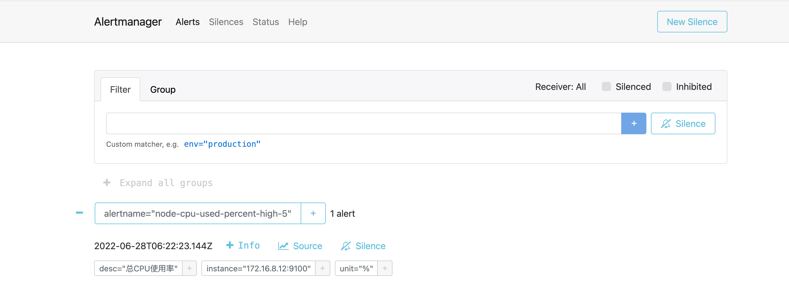789x285 pixels.
Task: Add matcher with blue plus button
Action: tap(634, 123)
